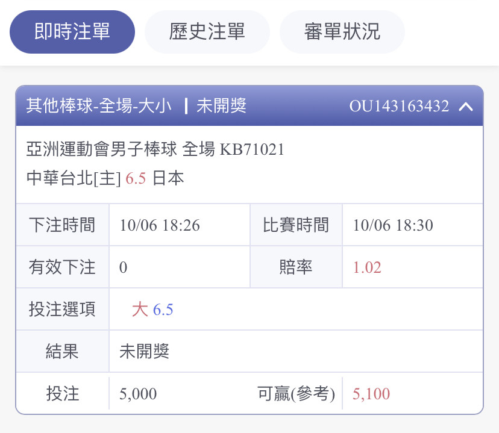Viewport: 499px width, 433px height.
Task: Click the 未開獎 status in header
Action: 222,106
